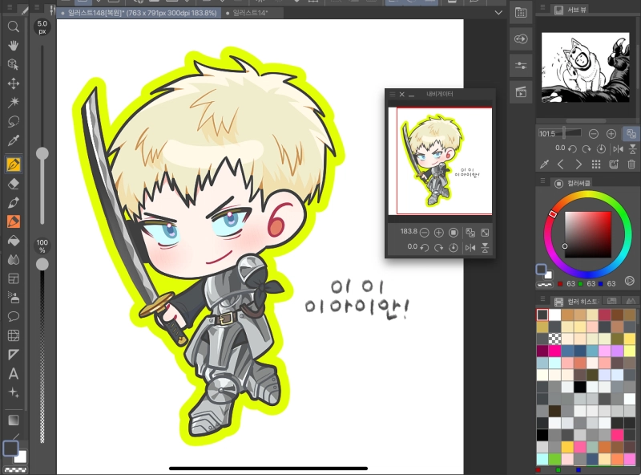Select the Hand move tool
This screenshot has width=641, height=475.
point(14,45)
